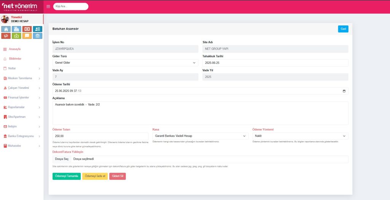Open the Ödeme Yöntemi dropdown
The image size is (390, 200).
click(300, 136)
